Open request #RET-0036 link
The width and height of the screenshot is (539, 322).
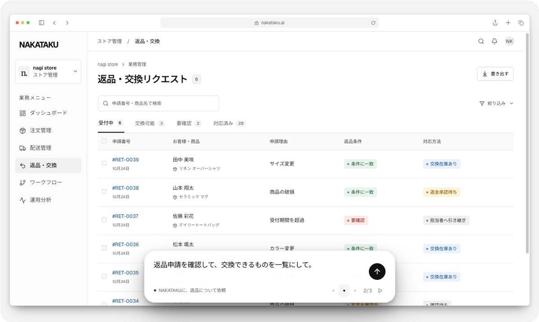125,245
